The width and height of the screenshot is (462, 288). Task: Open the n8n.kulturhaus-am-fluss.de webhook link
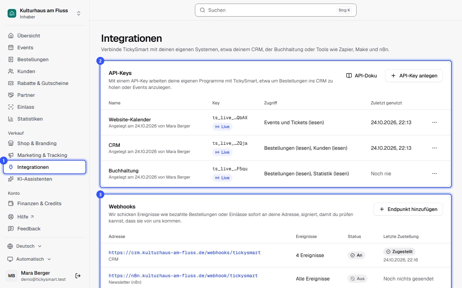point(183,276)
